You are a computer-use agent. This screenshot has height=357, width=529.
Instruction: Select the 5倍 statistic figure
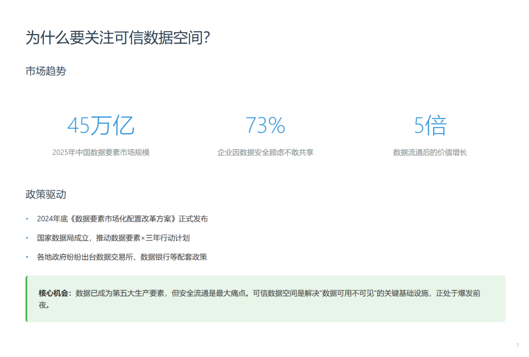(x=430, y=125)
